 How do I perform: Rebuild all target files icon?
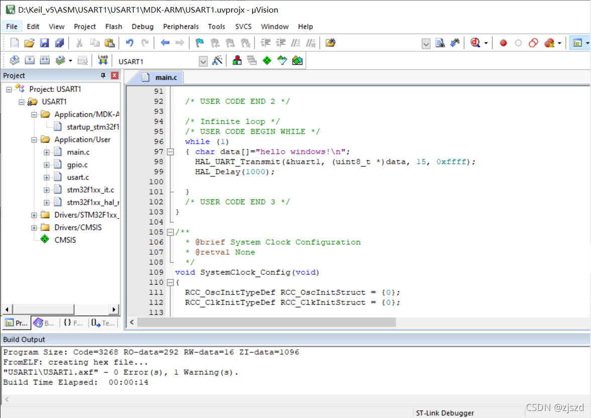[x=45, y=60]
